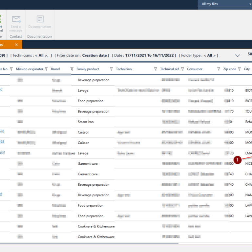Image resolution: width=252 pixels, height=252 pixels.
Task: Close the orange tab with X
Action: (x=16, y=45)
